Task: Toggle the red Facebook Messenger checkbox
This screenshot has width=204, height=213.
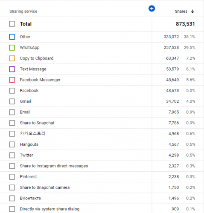Action: (12, 80)
